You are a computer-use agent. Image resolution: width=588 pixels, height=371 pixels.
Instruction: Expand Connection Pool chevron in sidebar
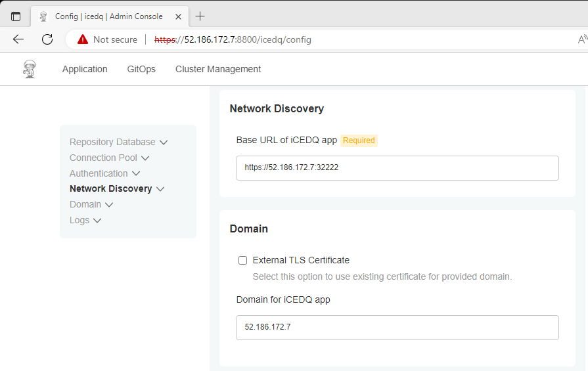tap(145, 158)
